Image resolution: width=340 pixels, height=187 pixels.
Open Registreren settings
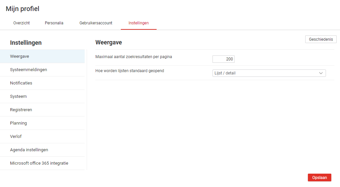click(x=21, y=110)
